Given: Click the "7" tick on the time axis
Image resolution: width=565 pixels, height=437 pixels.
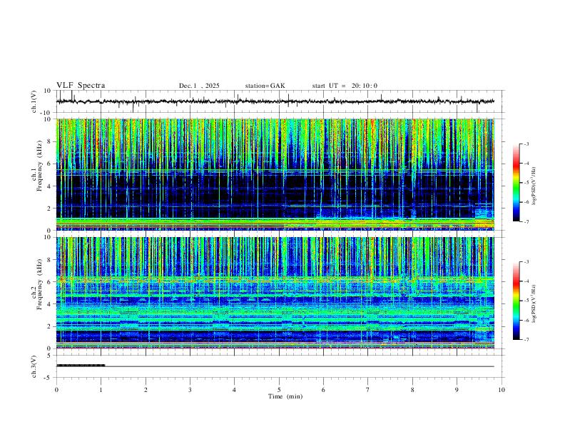Looking at the screenshot, I should click(x=368, y=390).
